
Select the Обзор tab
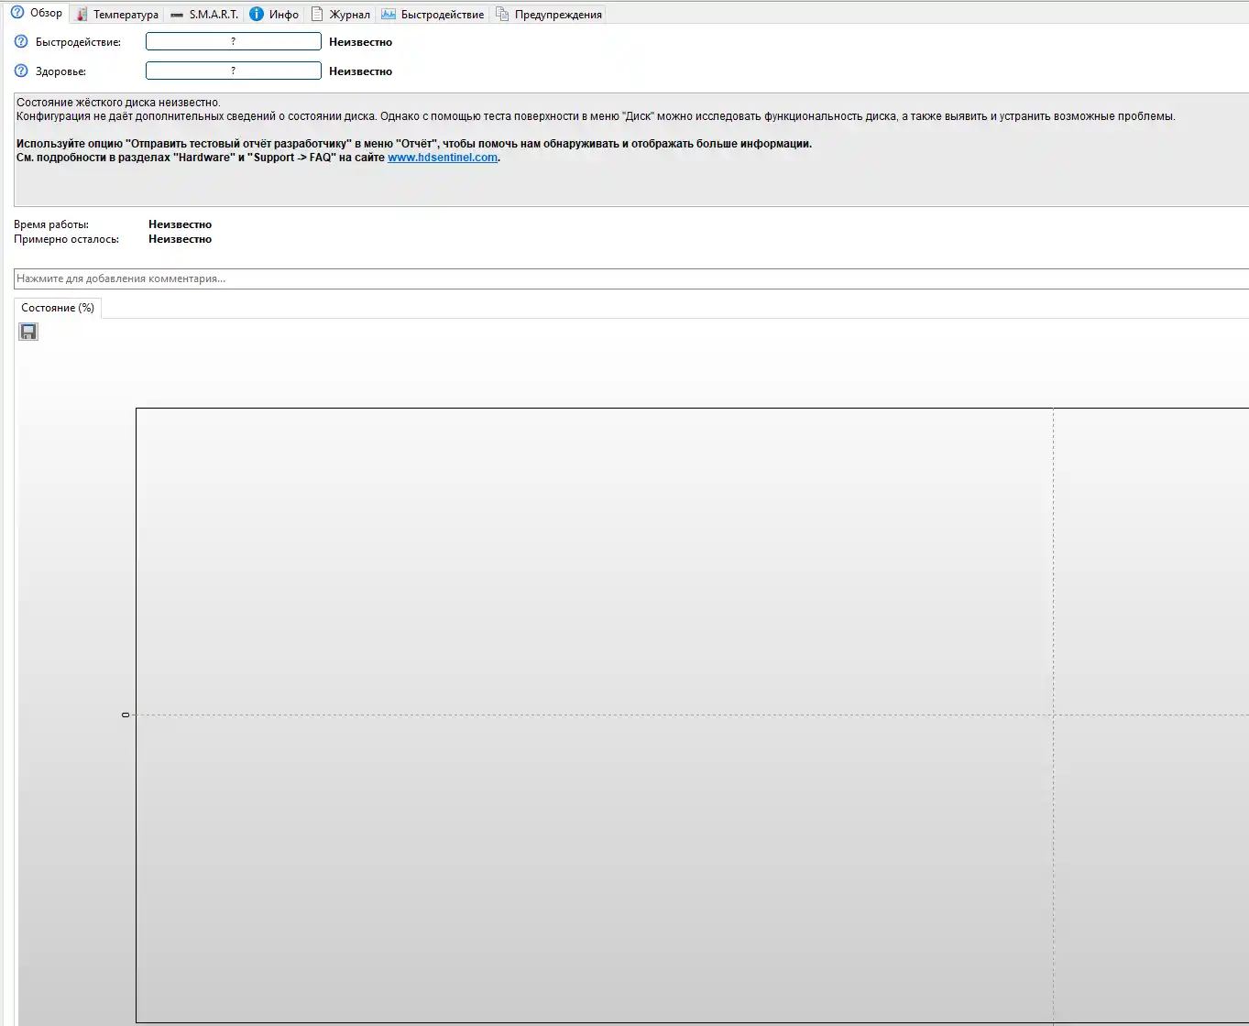37,13
